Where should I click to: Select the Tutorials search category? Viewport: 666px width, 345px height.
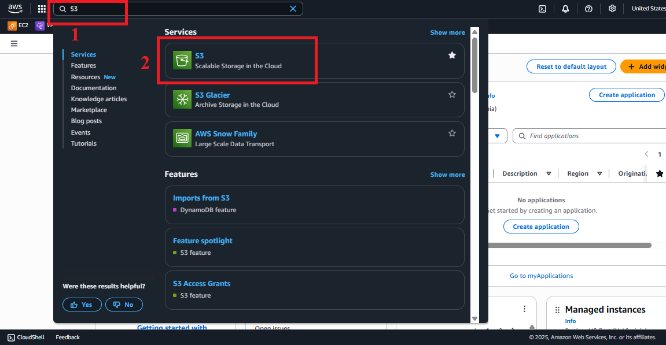coord(84,143)
